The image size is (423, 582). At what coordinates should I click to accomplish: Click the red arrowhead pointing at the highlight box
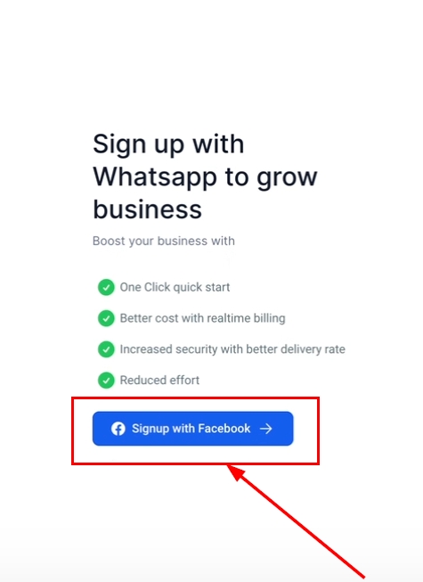pos(236,472)
